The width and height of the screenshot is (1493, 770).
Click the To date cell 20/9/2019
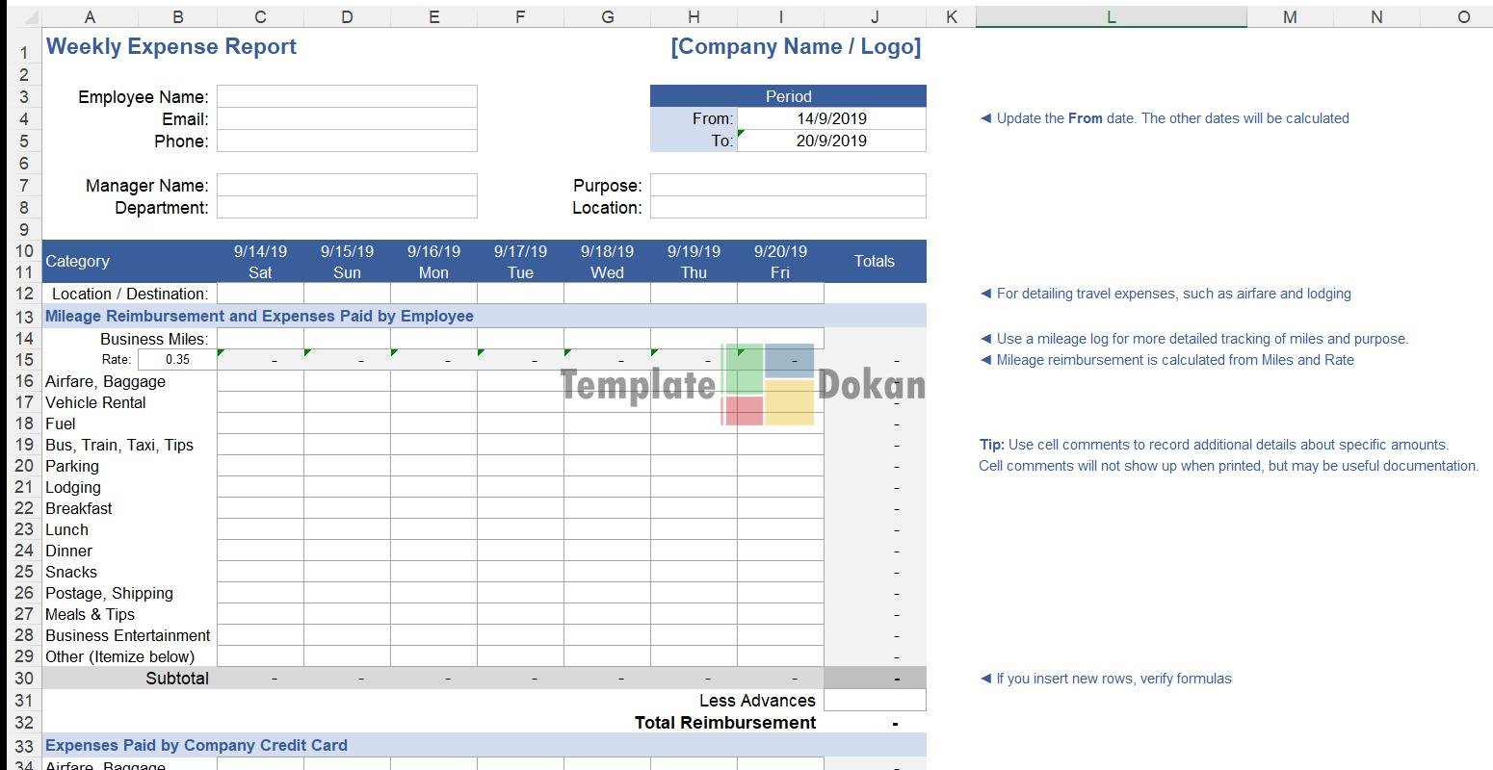click(x=831, y=141)
